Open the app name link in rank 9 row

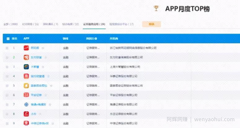pos(40,123)
